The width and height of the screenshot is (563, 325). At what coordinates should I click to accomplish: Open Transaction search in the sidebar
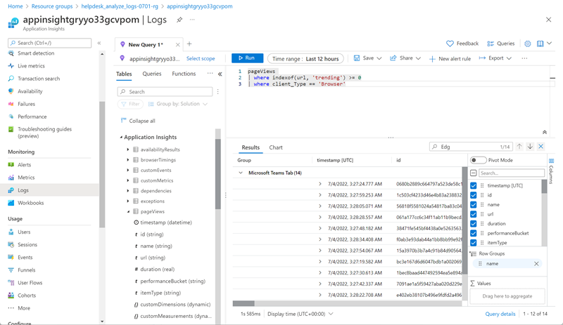pyautogui.click(x=39, y=79)
